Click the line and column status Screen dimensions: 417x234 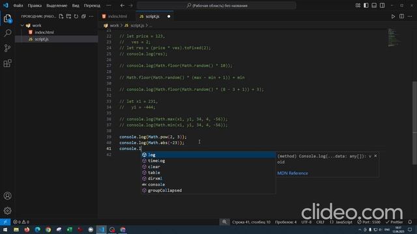click(251, 222)
